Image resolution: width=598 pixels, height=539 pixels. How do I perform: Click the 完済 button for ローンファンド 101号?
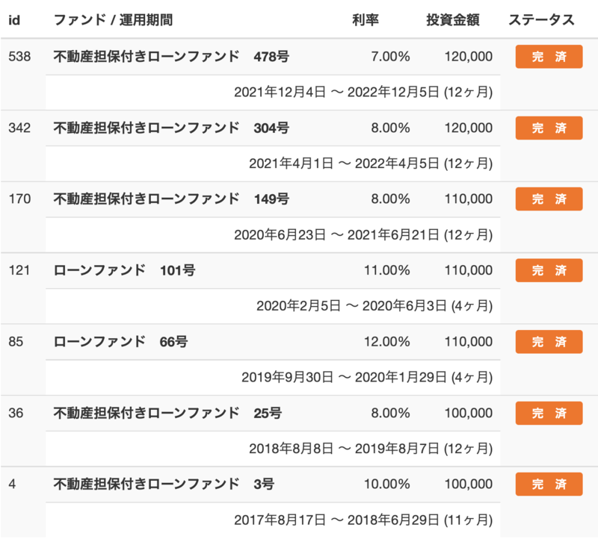coord(549,270)
